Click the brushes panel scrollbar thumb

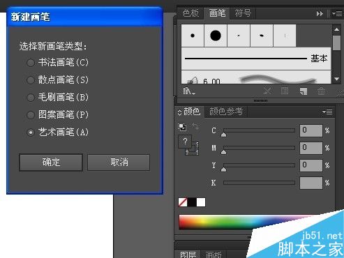(x=336, y=43)
